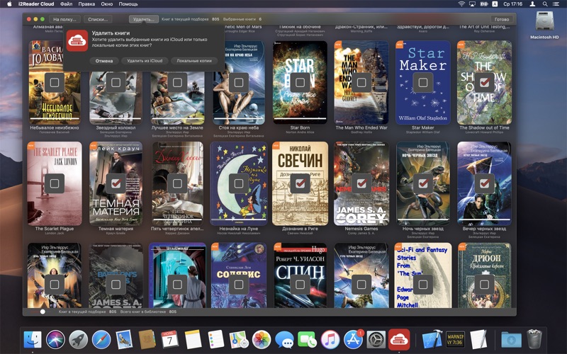Uncheck Дознание в Риге book checkbox

[x=300, y=183]
